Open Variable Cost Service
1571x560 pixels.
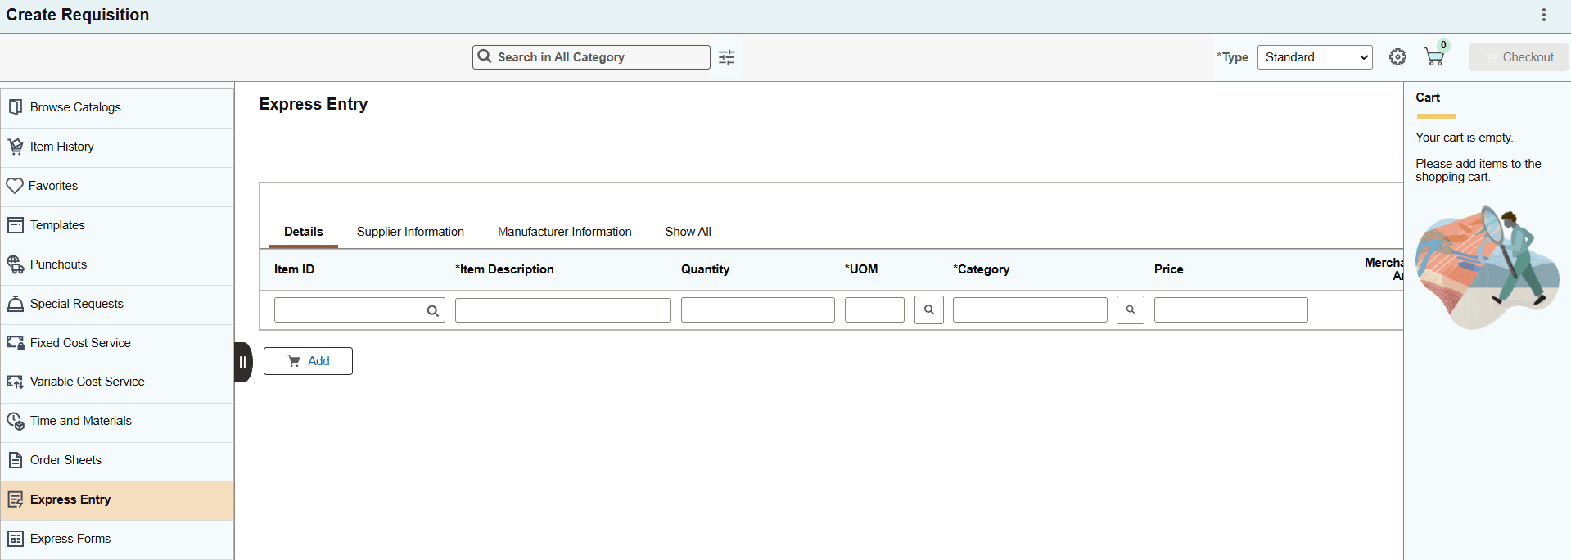pos(117,382)
